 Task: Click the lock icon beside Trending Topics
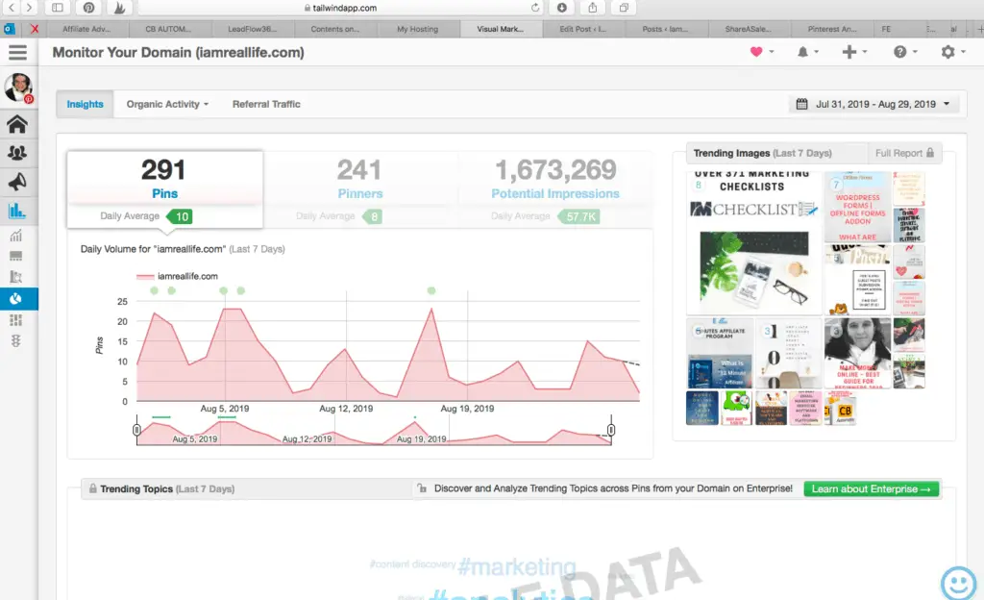(93, 488)
